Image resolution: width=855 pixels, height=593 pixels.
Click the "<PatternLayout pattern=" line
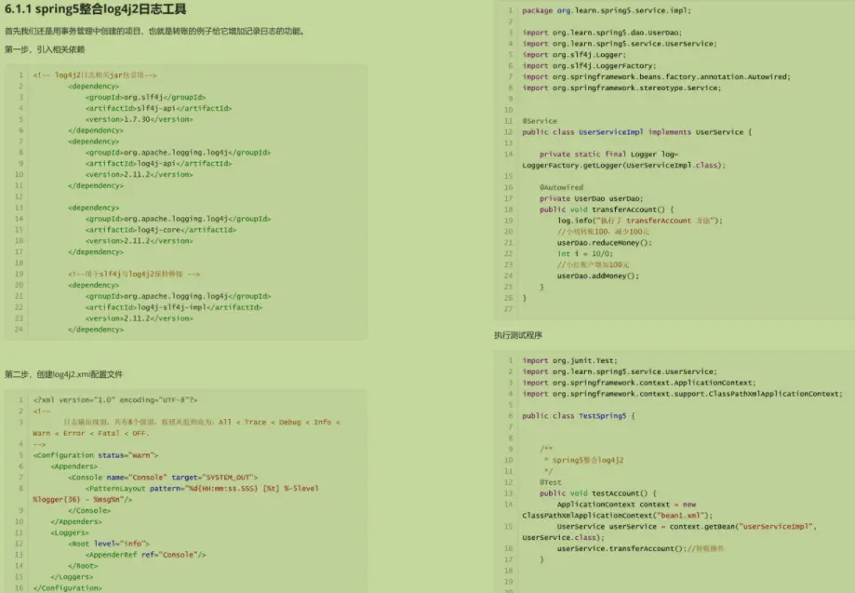point(202,488)
